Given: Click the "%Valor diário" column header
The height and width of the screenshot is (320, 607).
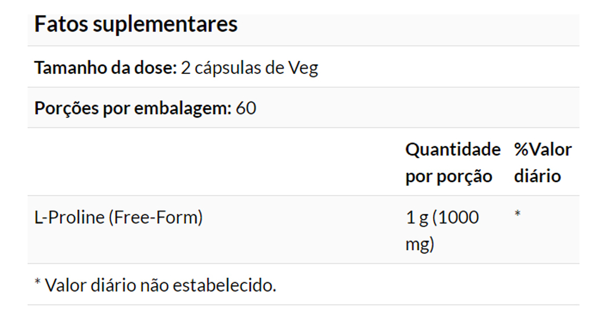Looking at the screenshot, I should point(542,163).
